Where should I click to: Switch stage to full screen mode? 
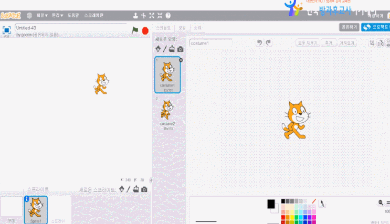6,30
